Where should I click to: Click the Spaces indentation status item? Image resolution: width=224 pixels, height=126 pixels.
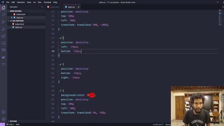(x=168, y=125)
